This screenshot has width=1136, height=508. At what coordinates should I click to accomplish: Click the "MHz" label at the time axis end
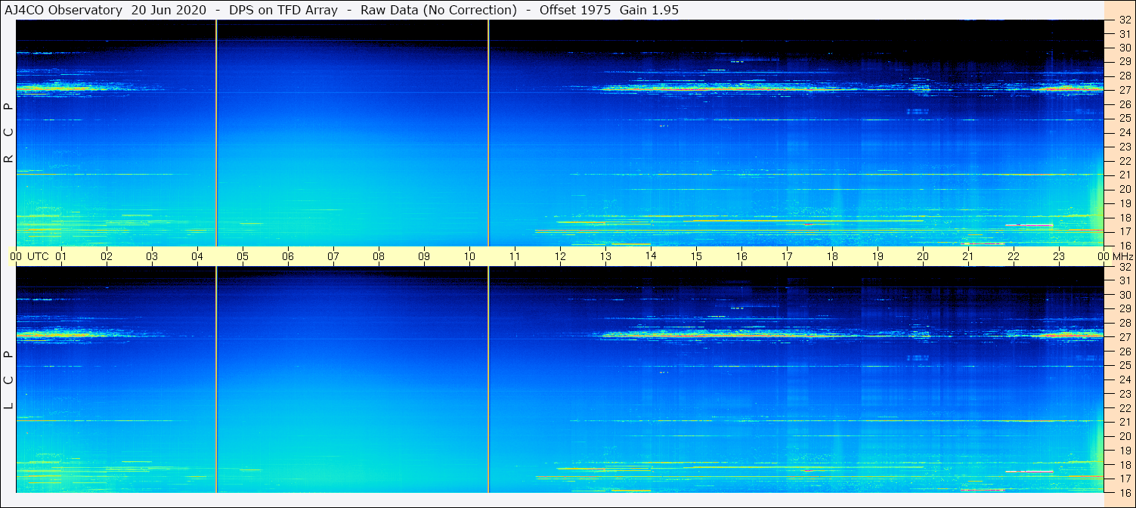pos(1122,256)
